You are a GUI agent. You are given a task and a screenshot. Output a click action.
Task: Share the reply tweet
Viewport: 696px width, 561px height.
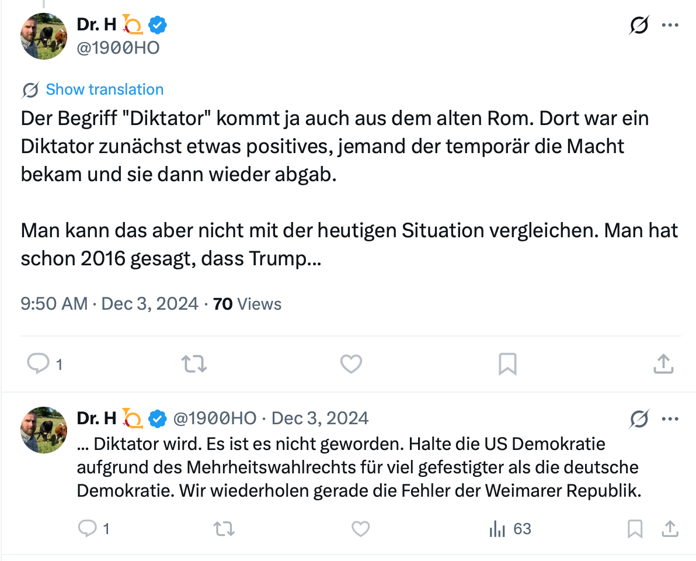[x=669, y=529]
